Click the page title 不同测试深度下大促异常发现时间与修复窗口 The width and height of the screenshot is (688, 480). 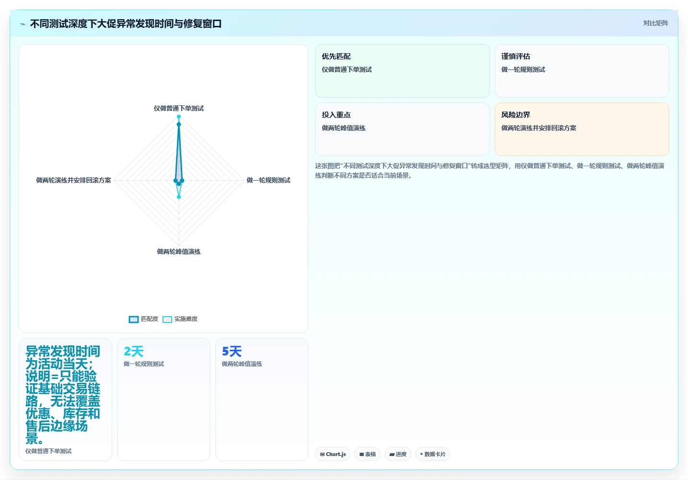coord(126,24)
